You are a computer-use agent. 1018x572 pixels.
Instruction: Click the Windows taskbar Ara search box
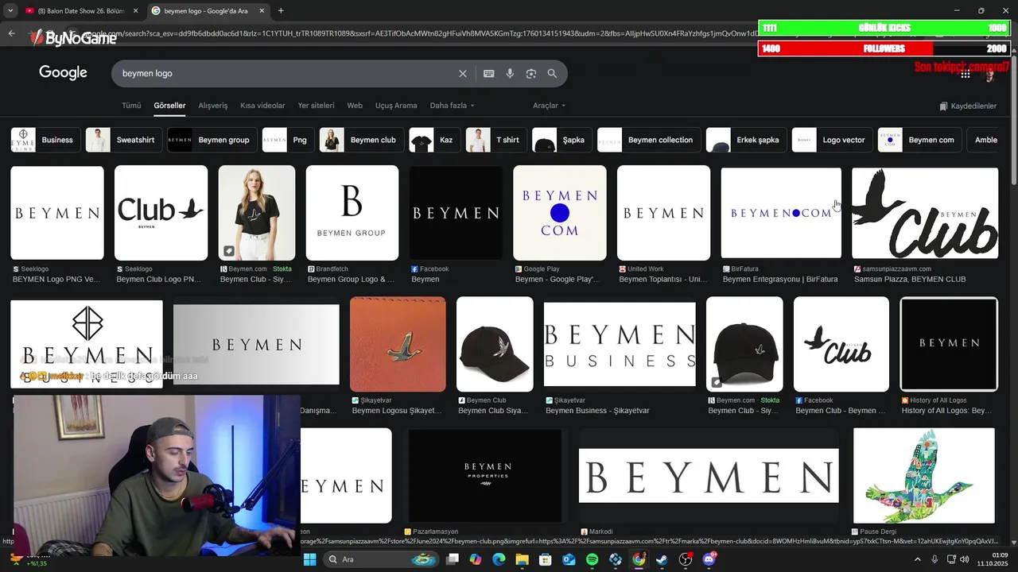(x=380, y=559)
